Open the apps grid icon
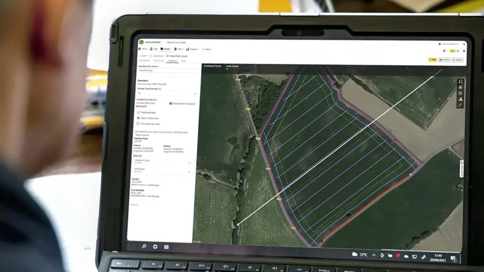 pos(444,51)
